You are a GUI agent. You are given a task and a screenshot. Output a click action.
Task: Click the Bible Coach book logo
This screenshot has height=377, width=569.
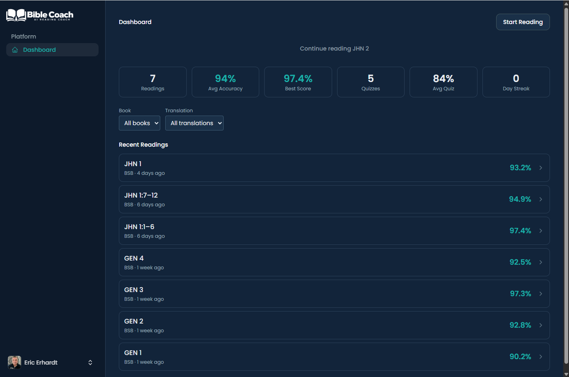(x=40, y=15)
